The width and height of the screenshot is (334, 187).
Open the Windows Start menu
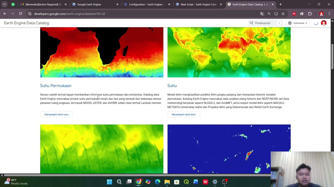coord(110,182)
